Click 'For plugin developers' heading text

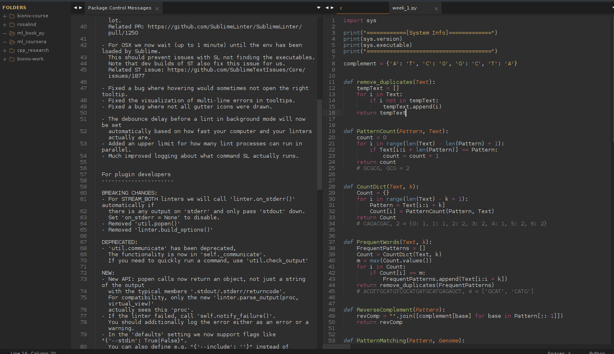136,174
